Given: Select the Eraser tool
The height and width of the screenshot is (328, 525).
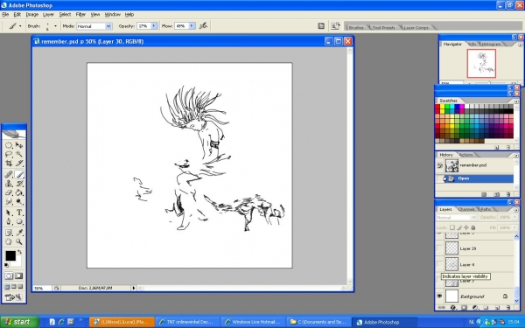Looking at the screenshot, I should coord(9,192).
